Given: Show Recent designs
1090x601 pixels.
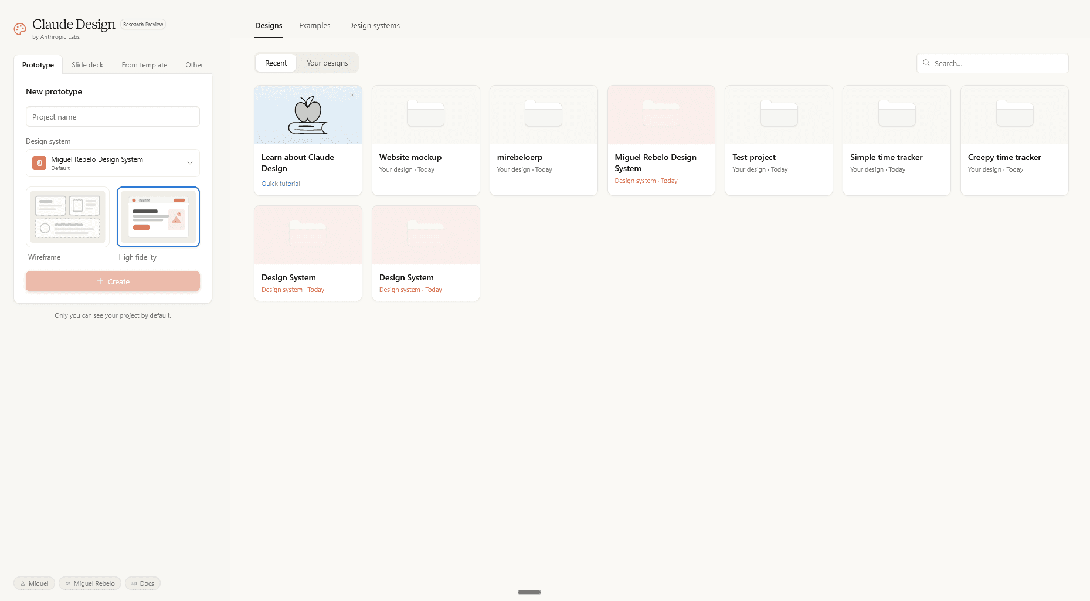Looking at the screenshot, I should pyautogui.click(x=276, y=63).
